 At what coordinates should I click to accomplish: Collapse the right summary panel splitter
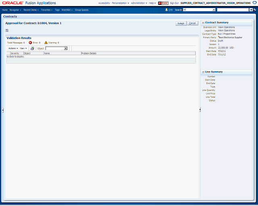pyautogui.click(x=200, y=109)
